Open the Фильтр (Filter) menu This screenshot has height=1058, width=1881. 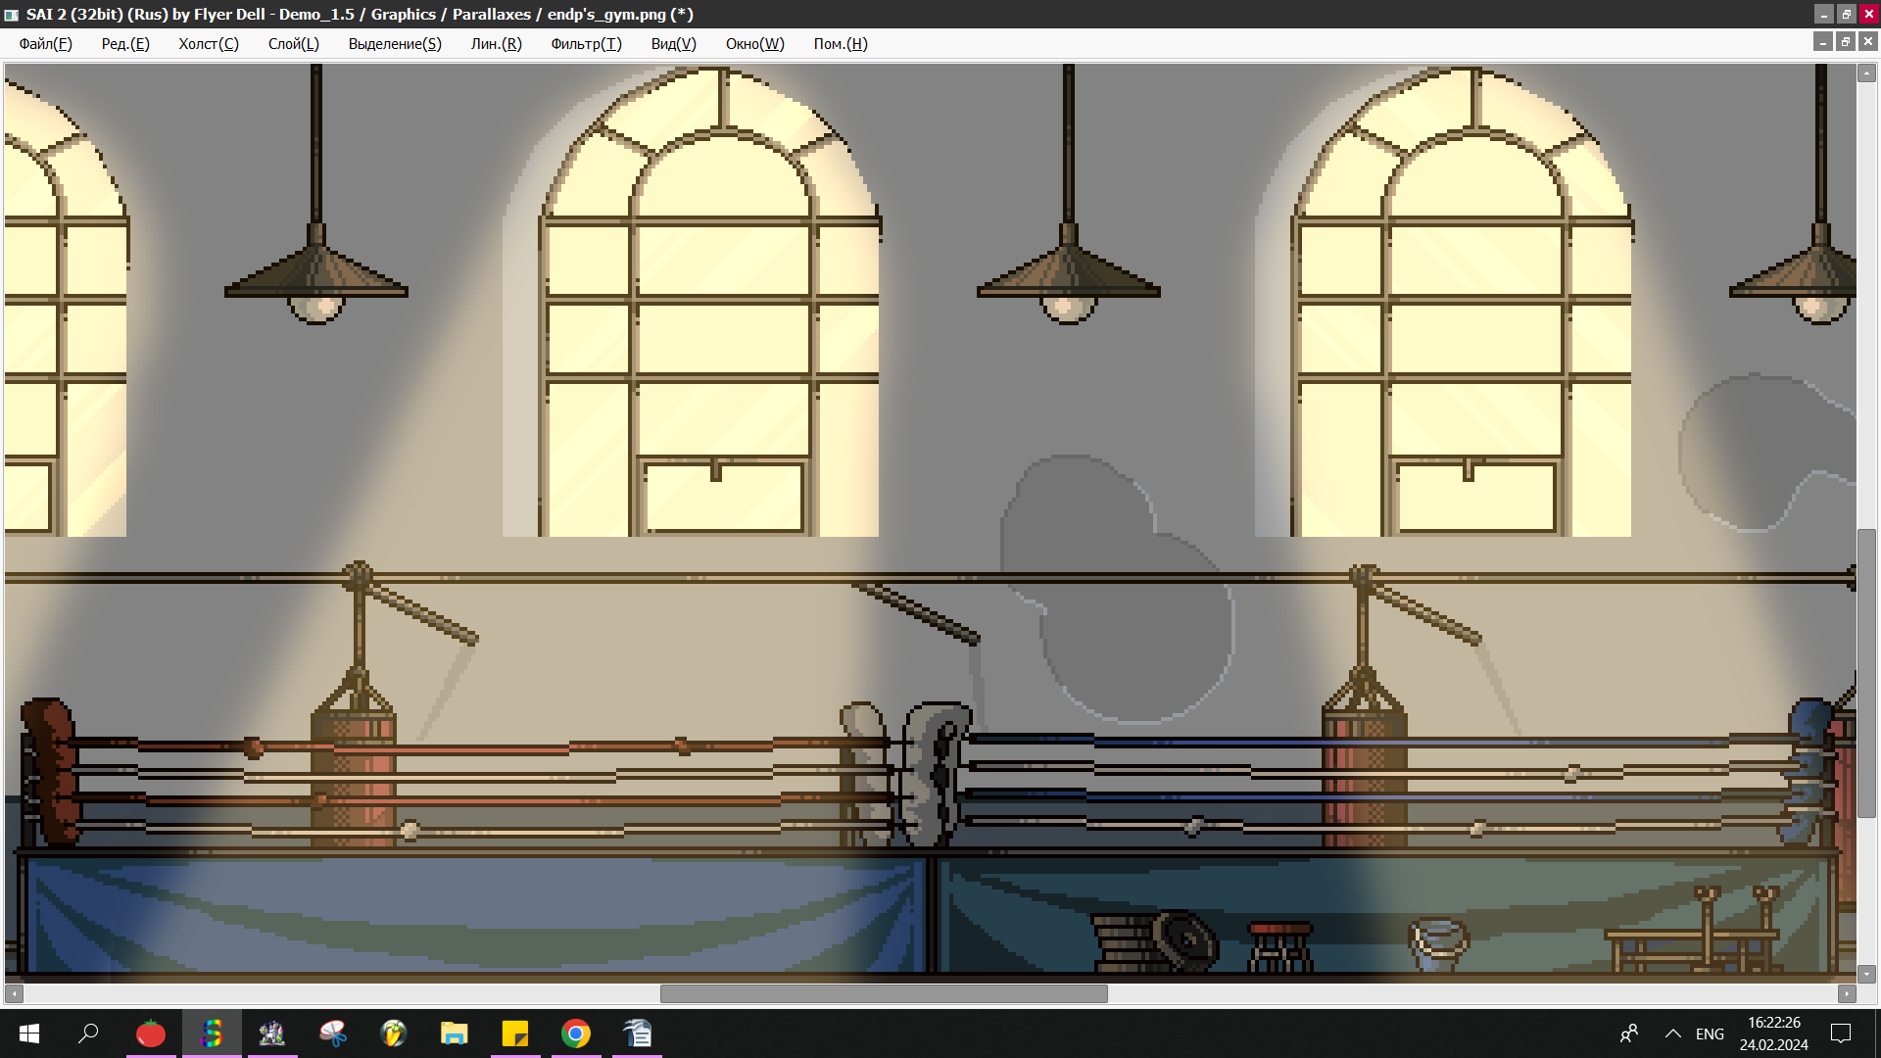click(x=586, y=44)
